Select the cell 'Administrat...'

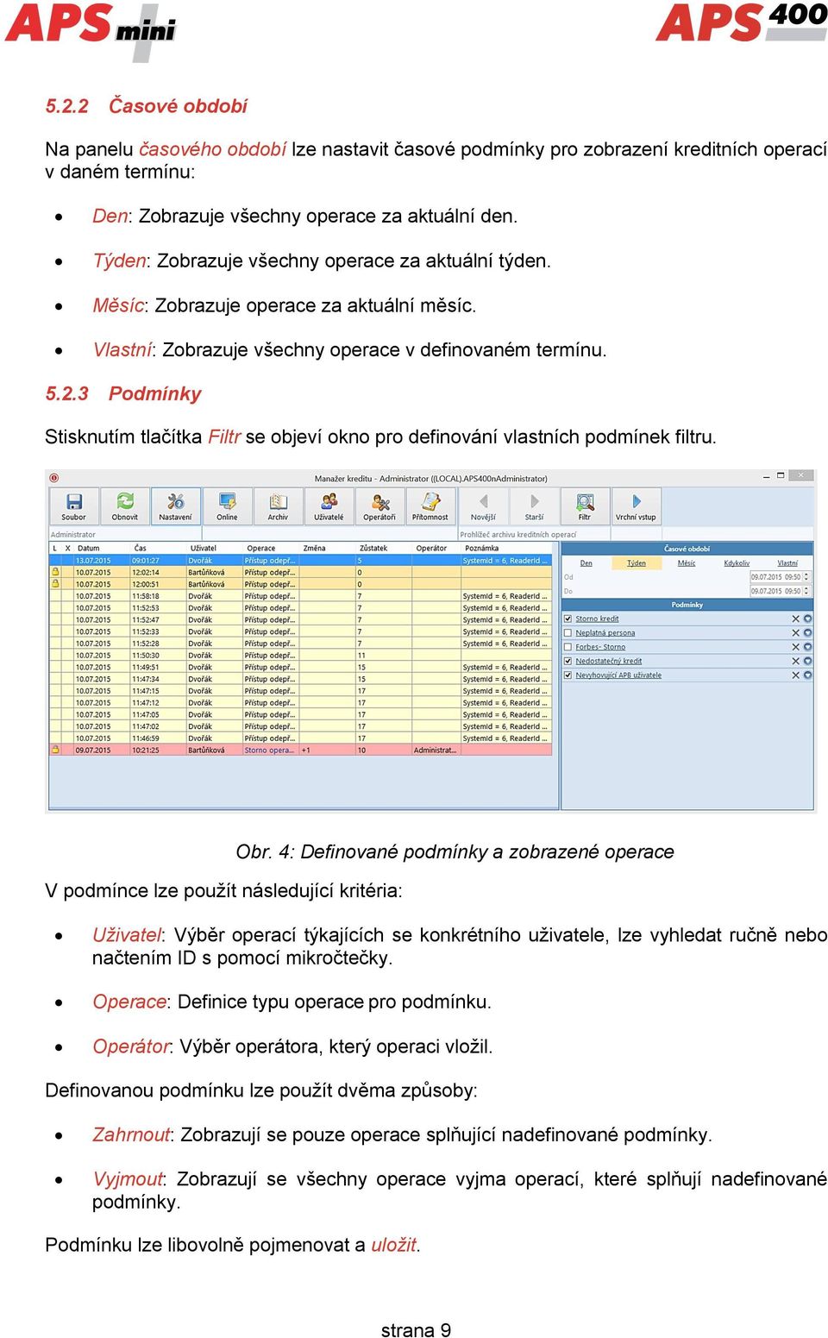click(x=436, y=750)
